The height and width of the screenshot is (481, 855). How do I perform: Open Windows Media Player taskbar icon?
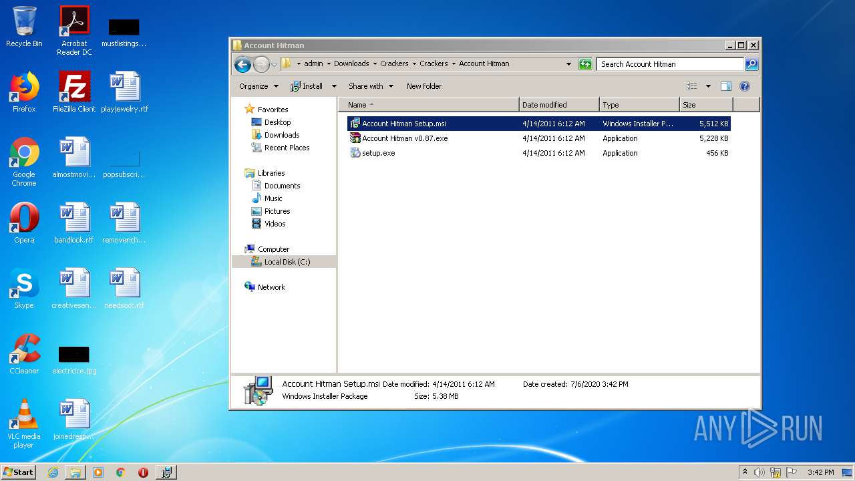(x=98, y=472)
